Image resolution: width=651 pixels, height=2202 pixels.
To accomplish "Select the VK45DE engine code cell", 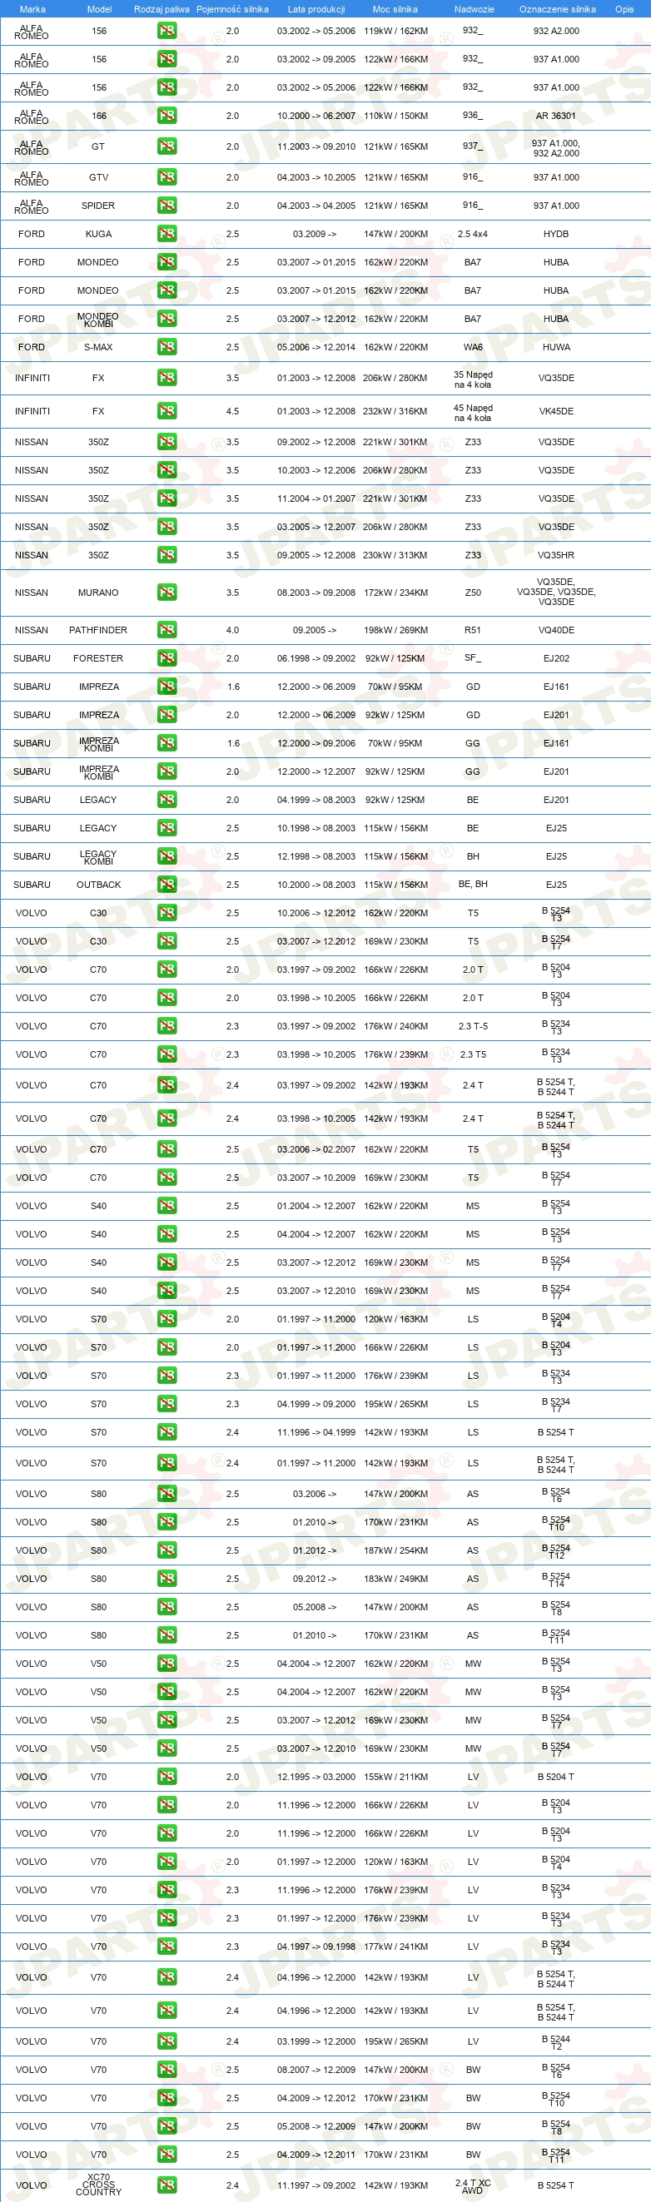I will coord(556,411).
